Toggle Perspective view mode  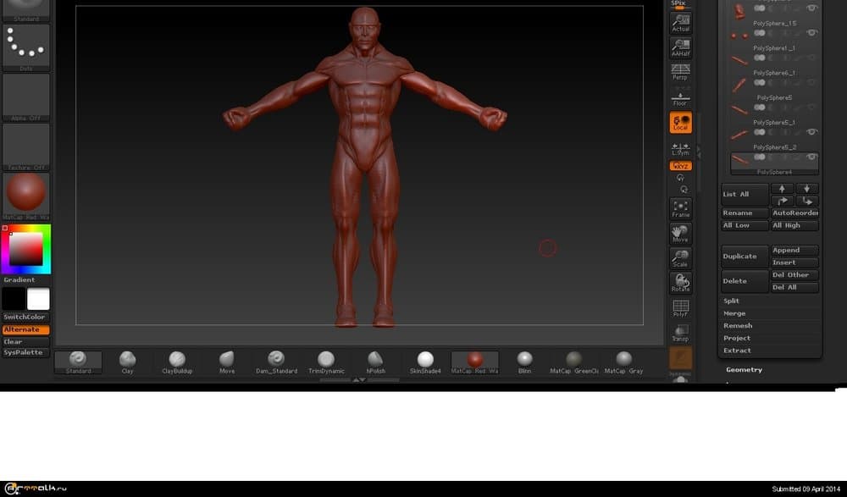click(x=680, y=72)
